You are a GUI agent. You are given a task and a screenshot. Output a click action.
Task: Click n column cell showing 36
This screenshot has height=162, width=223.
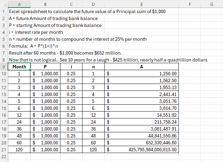(x=93, y=129)
